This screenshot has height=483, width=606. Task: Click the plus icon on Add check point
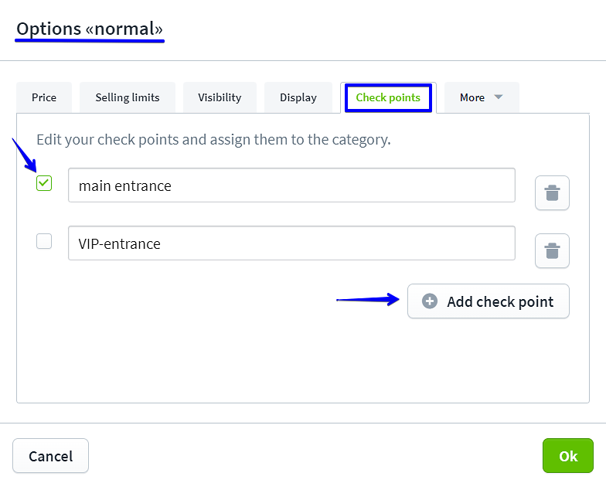[x=430, y=301]
